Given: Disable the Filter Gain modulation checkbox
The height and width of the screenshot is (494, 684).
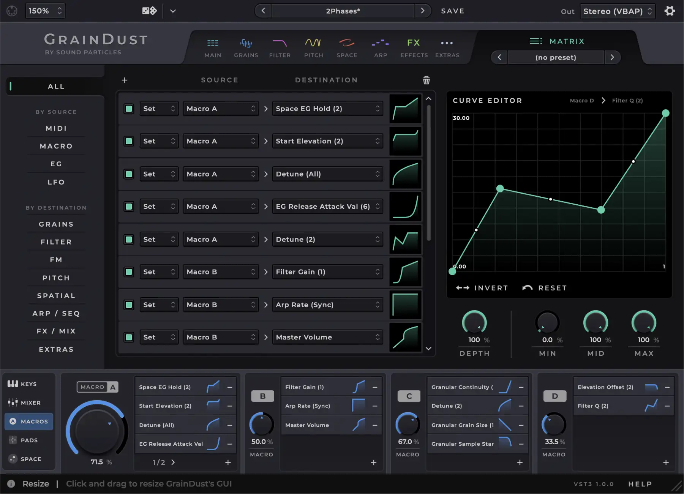Looking at the screenshot, I should coord(129,271).
